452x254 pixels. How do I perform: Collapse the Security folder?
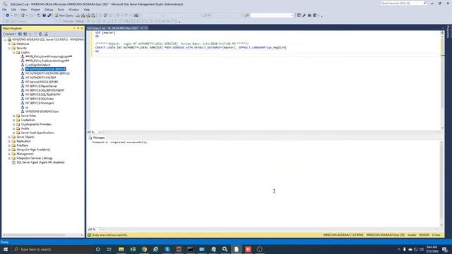[x=9, y=48]
